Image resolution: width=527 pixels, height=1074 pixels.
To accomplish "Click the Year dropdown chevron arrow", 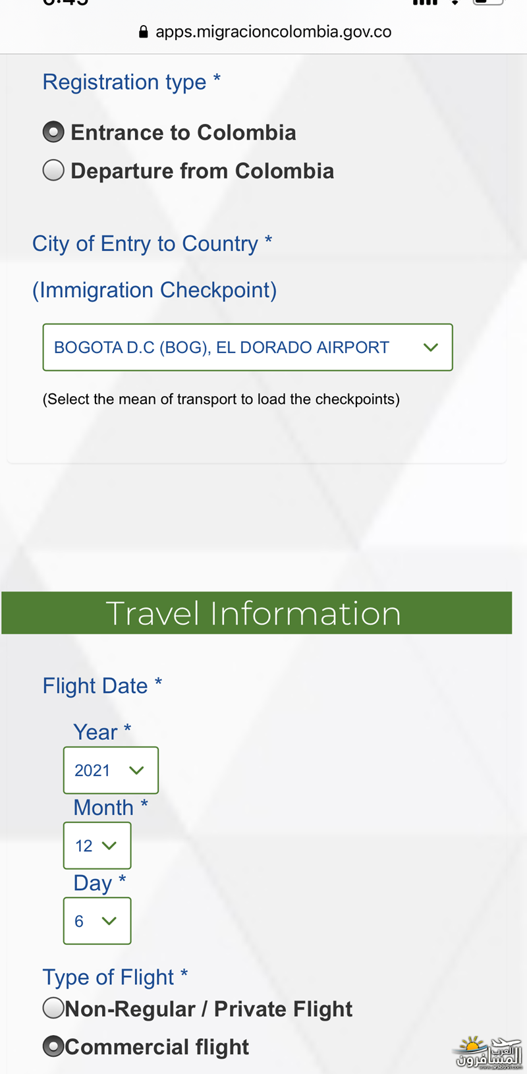I will [136, 770].
